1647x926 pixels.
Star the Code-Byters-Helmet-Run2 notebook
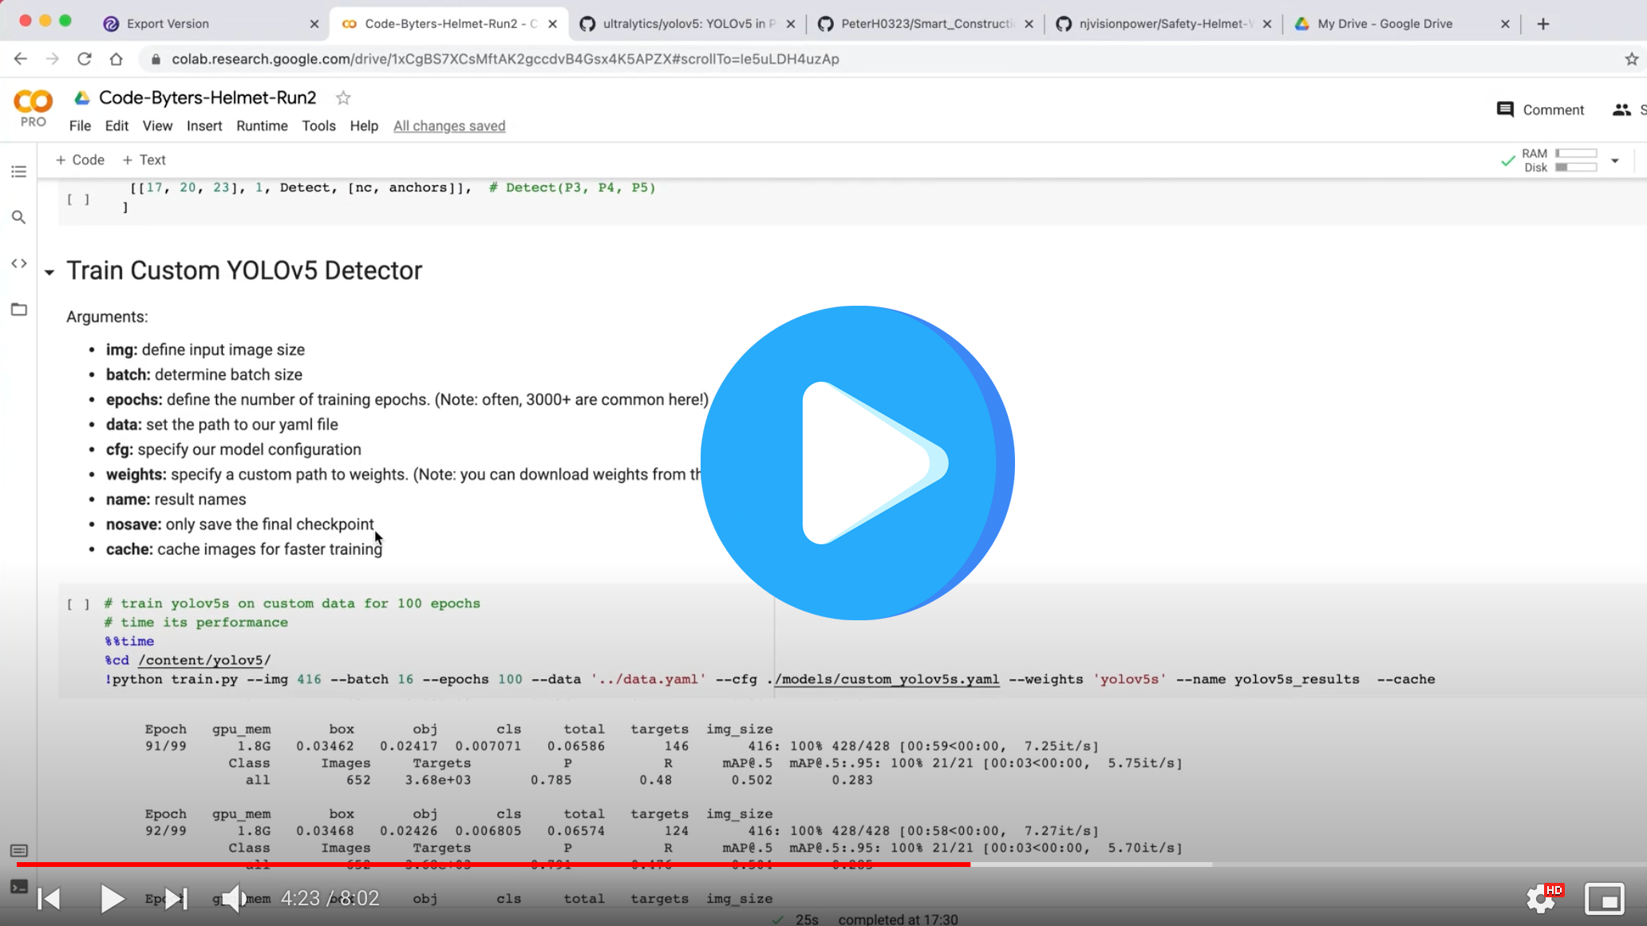(343, 97)
